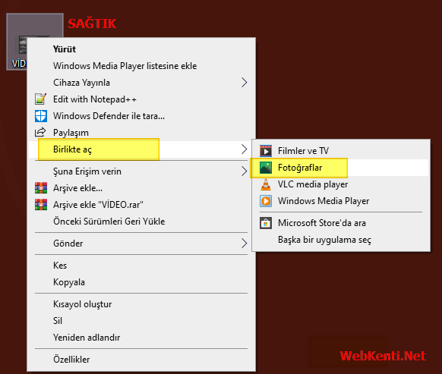Expand the Şuna Erişim verin submenu arrow
The image size is (442, 374).
point(244,171)
